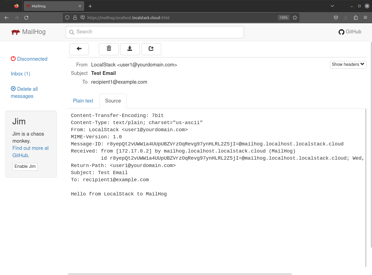
Task: Open Find out more at GitHub link
Action: (x=30, y=152)
